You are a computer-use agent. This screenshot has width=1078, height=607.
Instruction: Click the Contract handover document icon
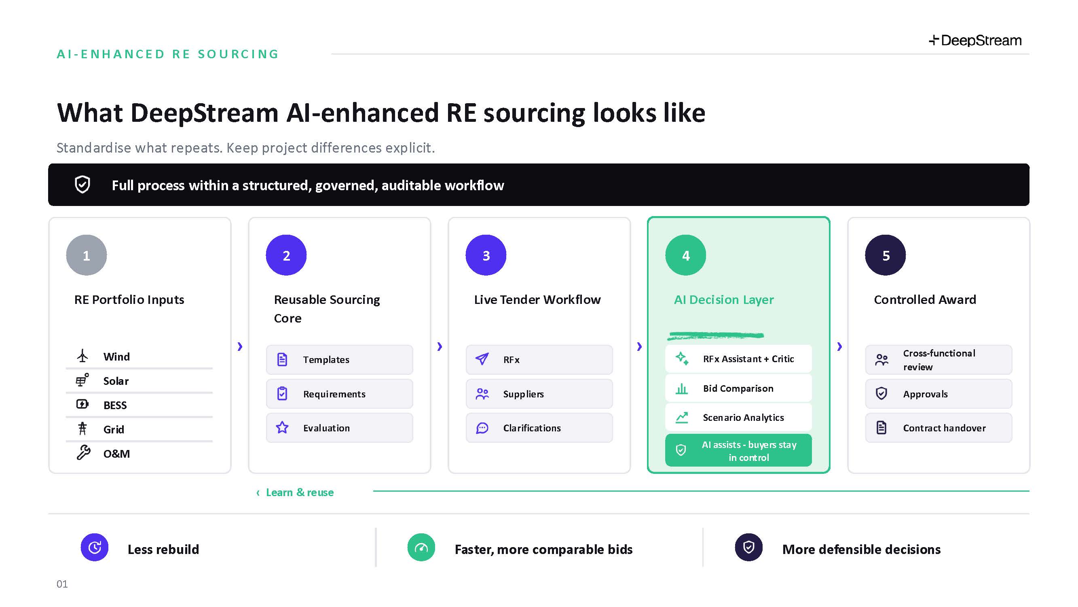[x=881, y=428]
